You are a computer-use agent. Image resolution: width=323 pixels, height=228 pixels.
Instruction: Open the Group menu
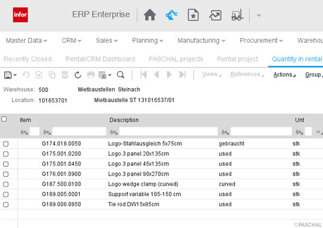tap(314, 75)
